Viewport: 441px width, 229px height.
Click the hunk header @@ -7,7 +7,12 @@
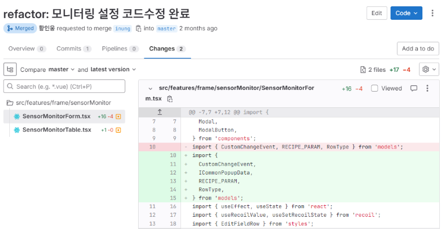[229, 112]
